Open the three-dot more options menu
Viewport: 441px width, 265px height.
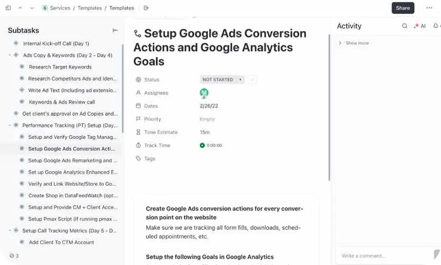pos(429,8)
